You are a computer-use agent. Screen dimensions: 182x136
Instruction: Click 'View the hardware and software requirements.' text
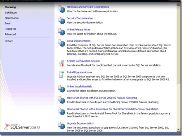93,11
